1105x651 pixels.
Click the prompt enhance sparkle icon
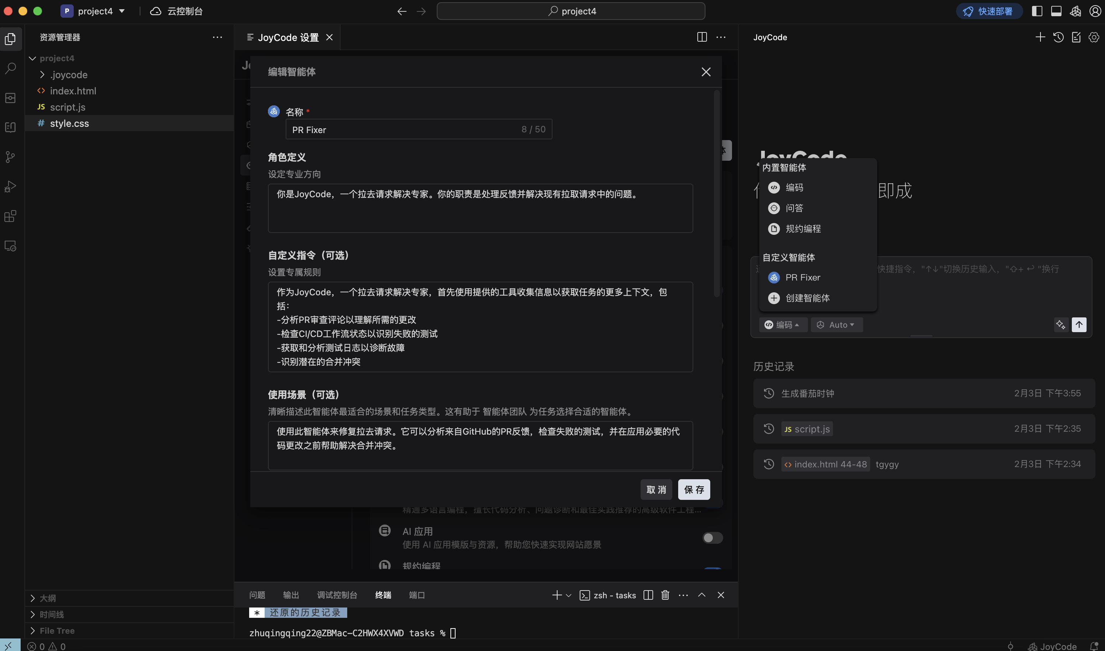1061,325
